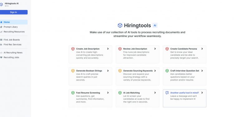234x117 pixels.
Task: Click the Review Job Description title
Action: tap(135, 49)
